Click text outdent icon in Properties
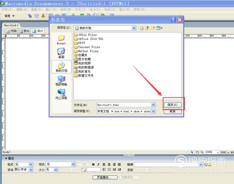Image resolution: width=234 pixels, height=184 pixels. (114, 169)
